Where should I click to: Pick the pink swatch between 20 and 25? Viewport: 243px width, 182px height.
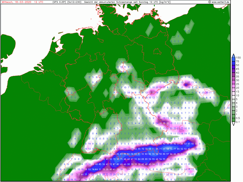click(x=233, y=86)
